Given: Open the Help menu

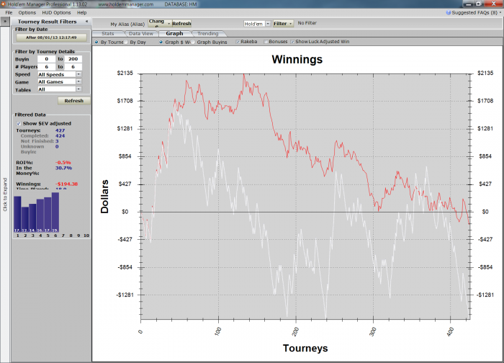Looking at the screenshot, I should pyautogui.click(x=81, y=12).
